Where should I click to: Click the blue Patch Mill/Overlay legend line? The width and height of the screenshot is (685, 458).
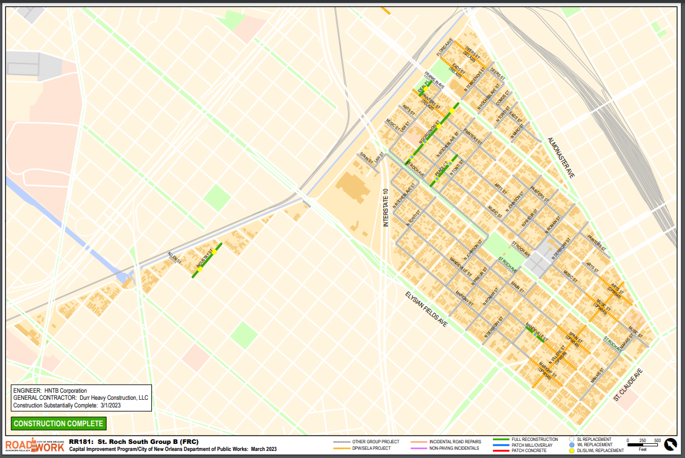[x=501, y=445]
